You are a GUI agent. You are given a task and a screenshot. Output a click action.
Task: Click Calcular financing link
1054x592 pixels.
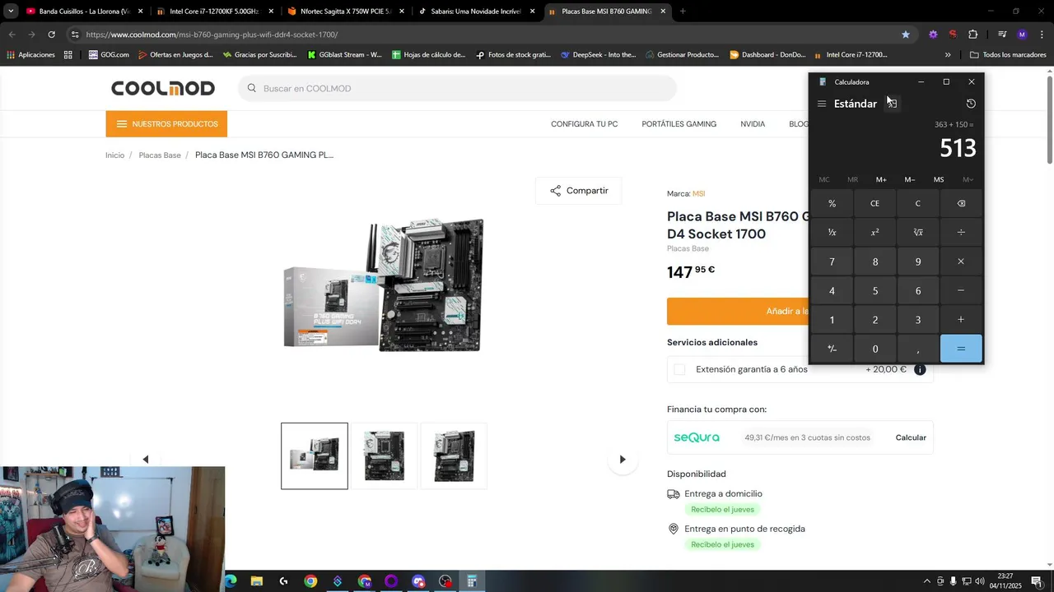pos(911,437)
